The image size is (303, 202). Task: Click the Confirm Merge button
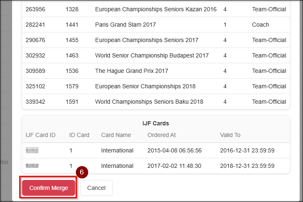point(48,188)
